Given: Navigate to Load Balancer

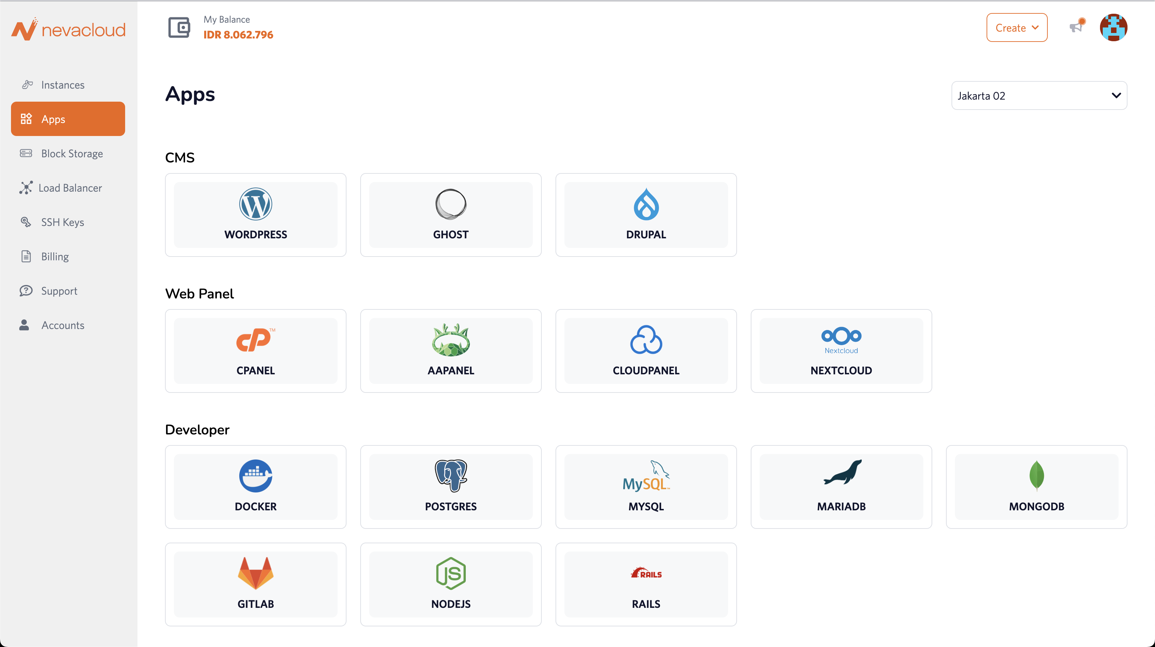Looking at the screenshot, I should (68, 188).
